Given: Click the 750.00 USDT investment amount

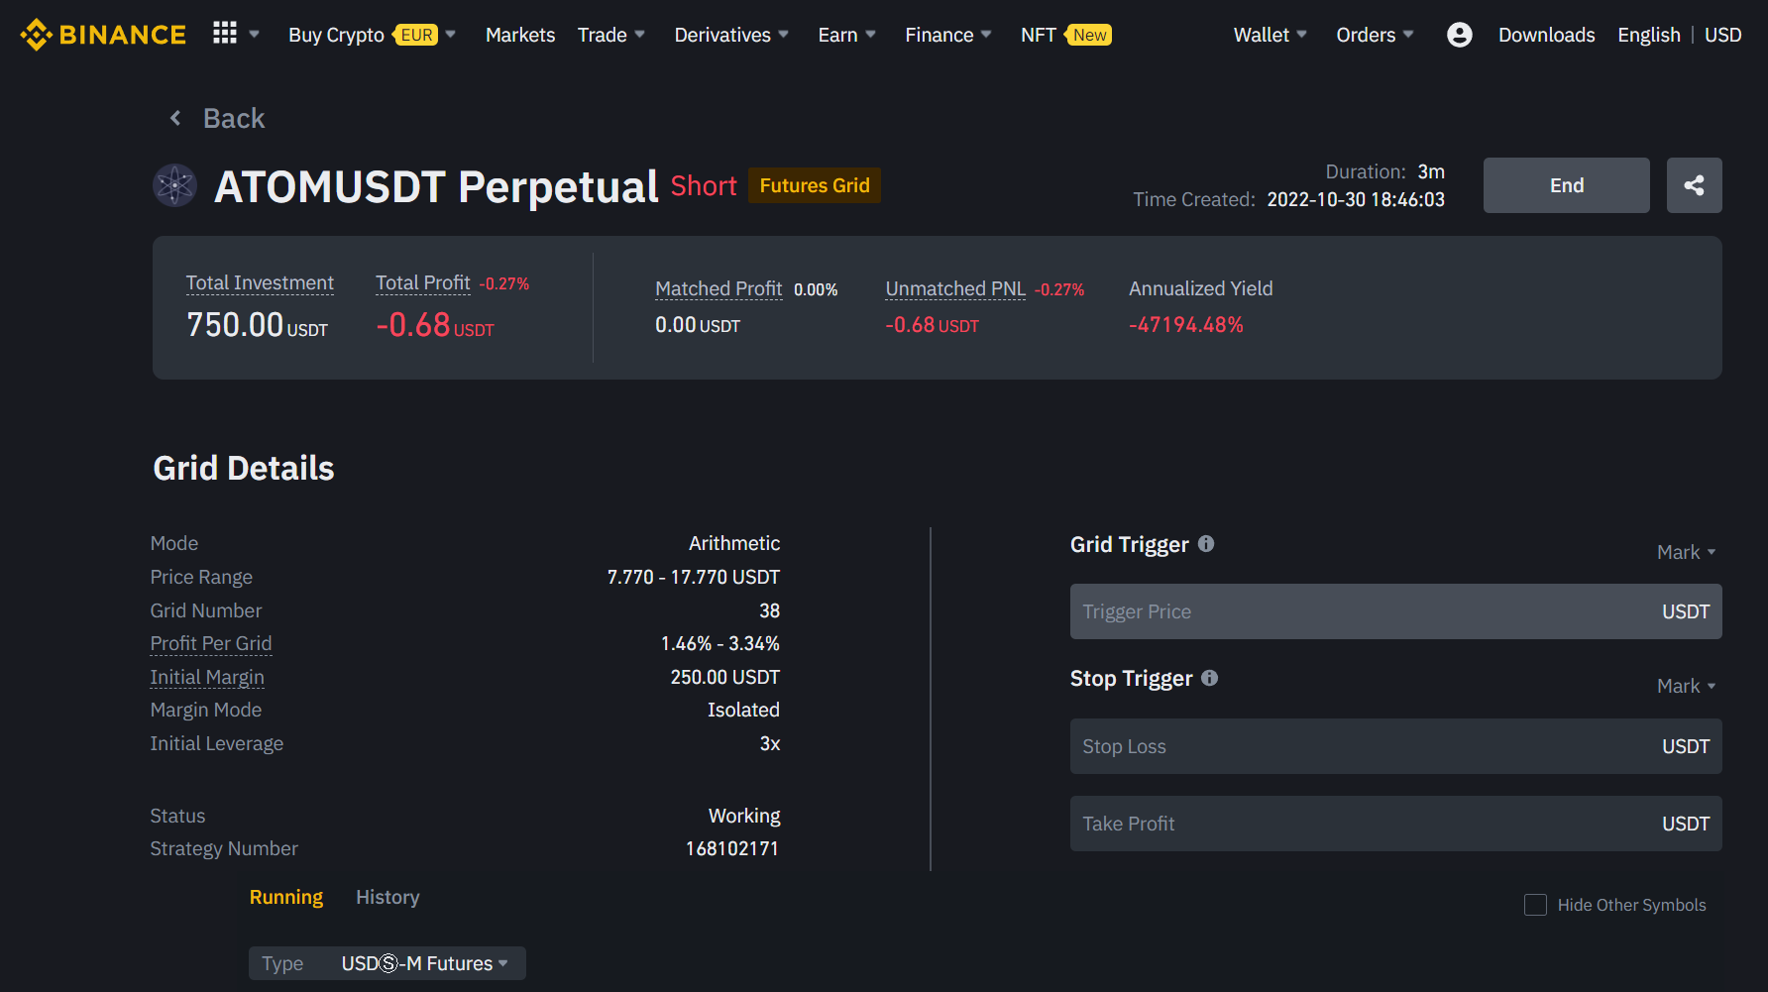Looking at the screenshot, I should pos(258,325).
